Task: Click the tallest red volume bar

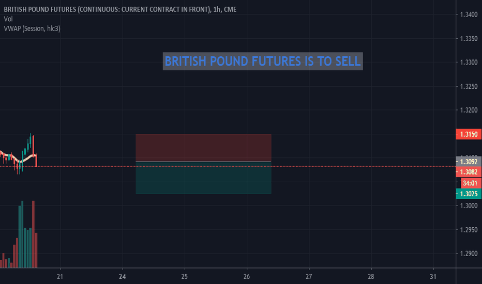Action: (x=33, y=234)
